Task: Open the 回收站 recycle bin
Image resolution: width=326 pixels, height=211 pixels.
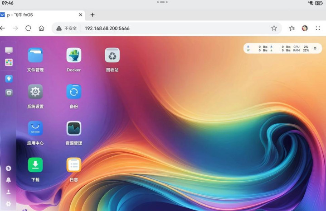Action: [112, 55]
